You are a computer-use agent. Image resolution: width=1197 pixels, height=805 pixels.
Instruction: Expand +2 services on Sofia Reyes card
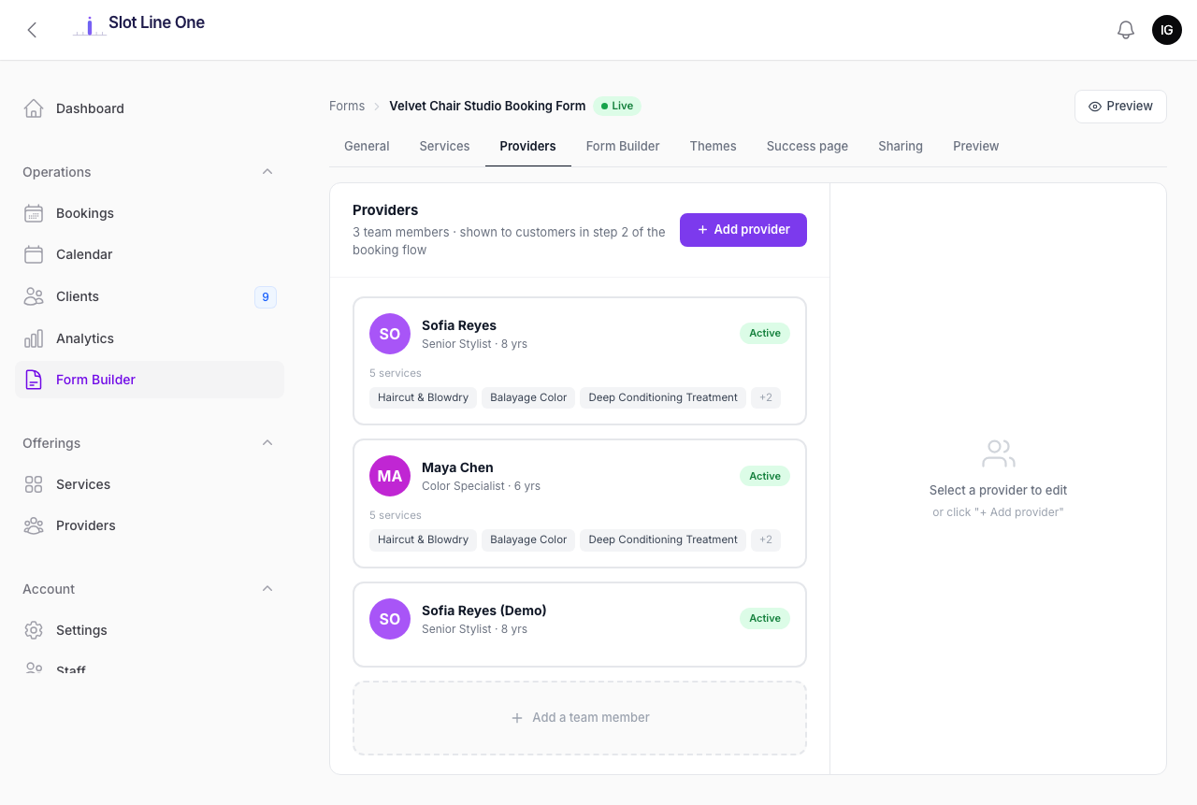766,397
